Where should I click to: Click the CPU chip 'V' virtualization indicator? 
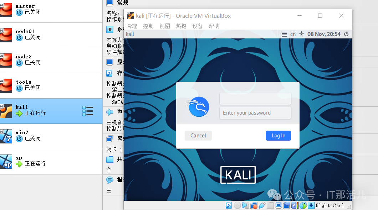point(294,205)
